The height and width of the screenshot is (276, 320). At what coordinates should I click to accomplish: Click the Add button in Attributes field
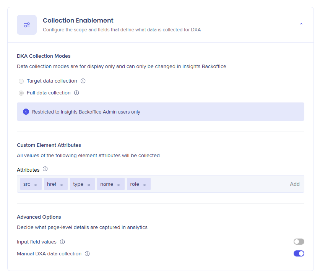click(x=294, y=184)
